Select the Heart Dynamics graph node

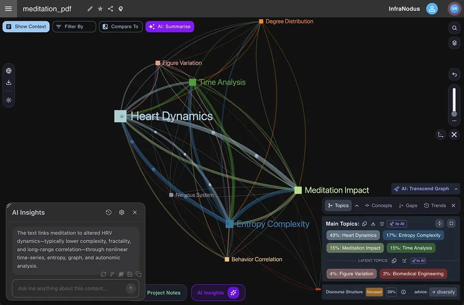coord(121,116)
